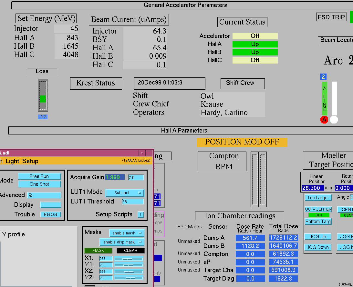Screen dimensions: 353x287
Task: Click the white circle beam locator indicator
Action: tap(334, 120)
